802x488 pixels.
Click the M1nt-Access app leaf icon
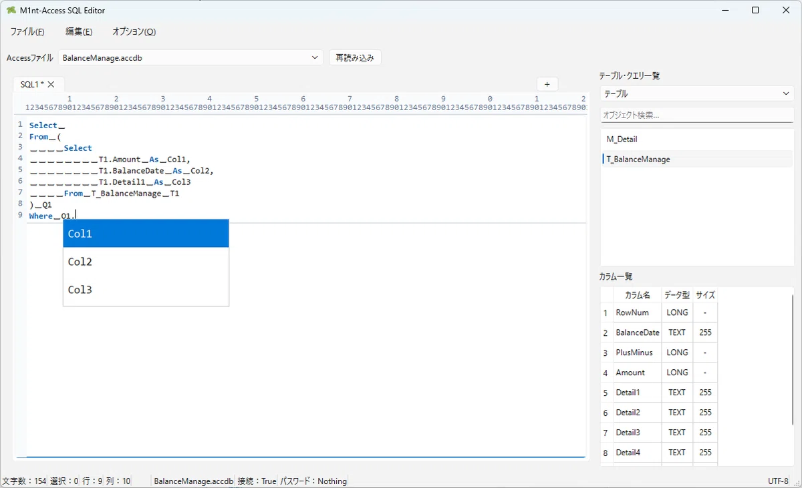[11, 10]
